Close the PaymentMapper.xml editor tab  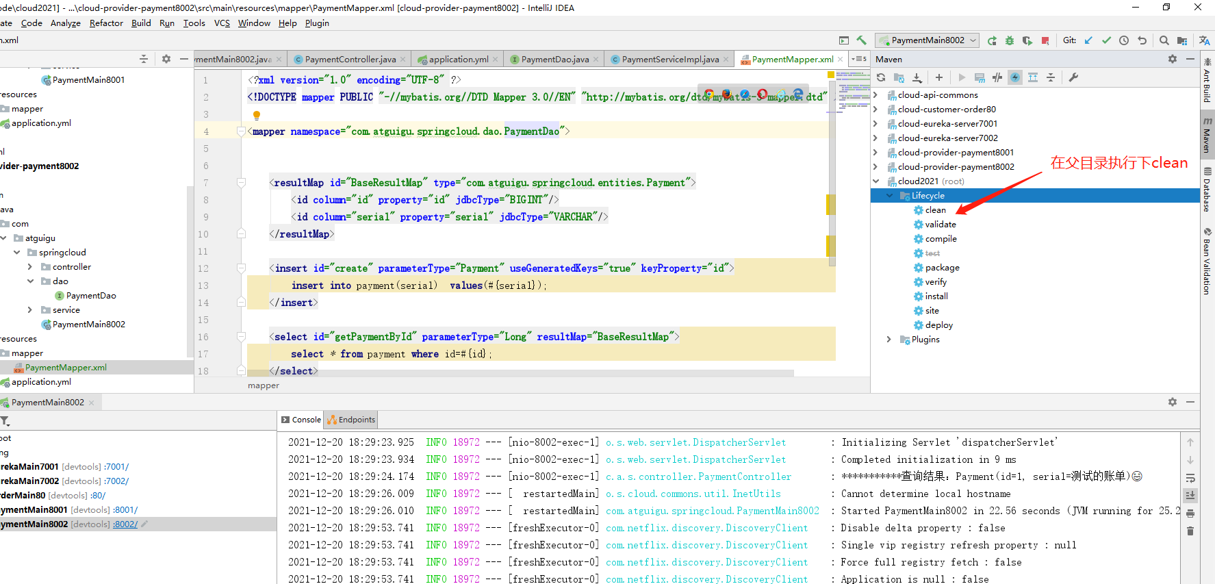(x=841, y=60)
